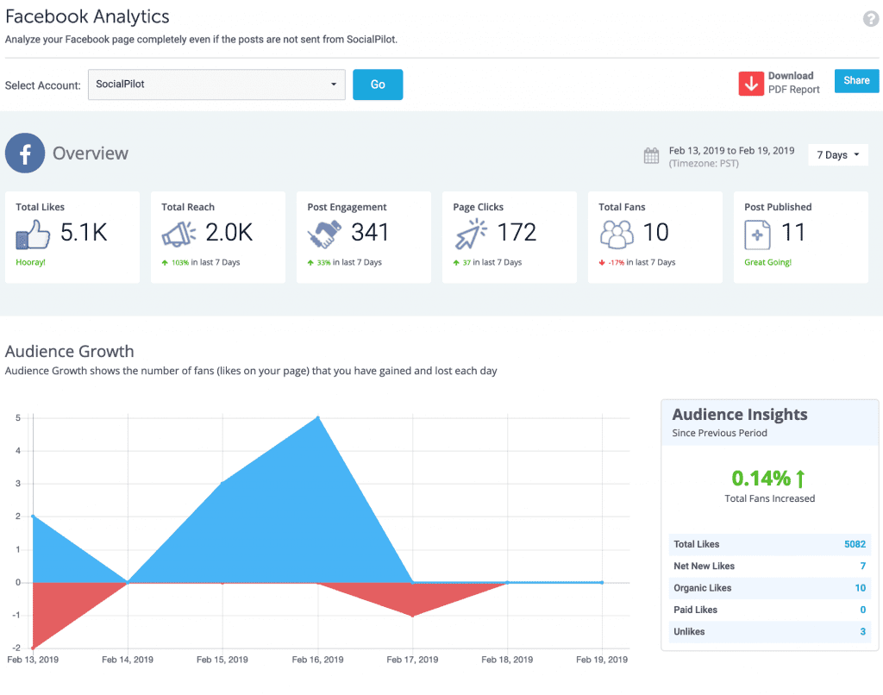
Task: Open the Select Account dropdown
Action: [x=216, y=85]
